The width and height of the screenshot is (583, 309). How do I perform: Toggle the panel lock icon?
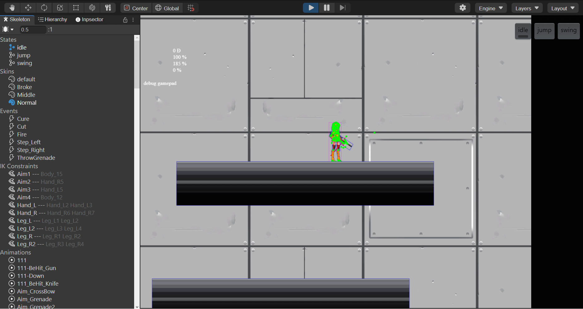tap(125, 20)
